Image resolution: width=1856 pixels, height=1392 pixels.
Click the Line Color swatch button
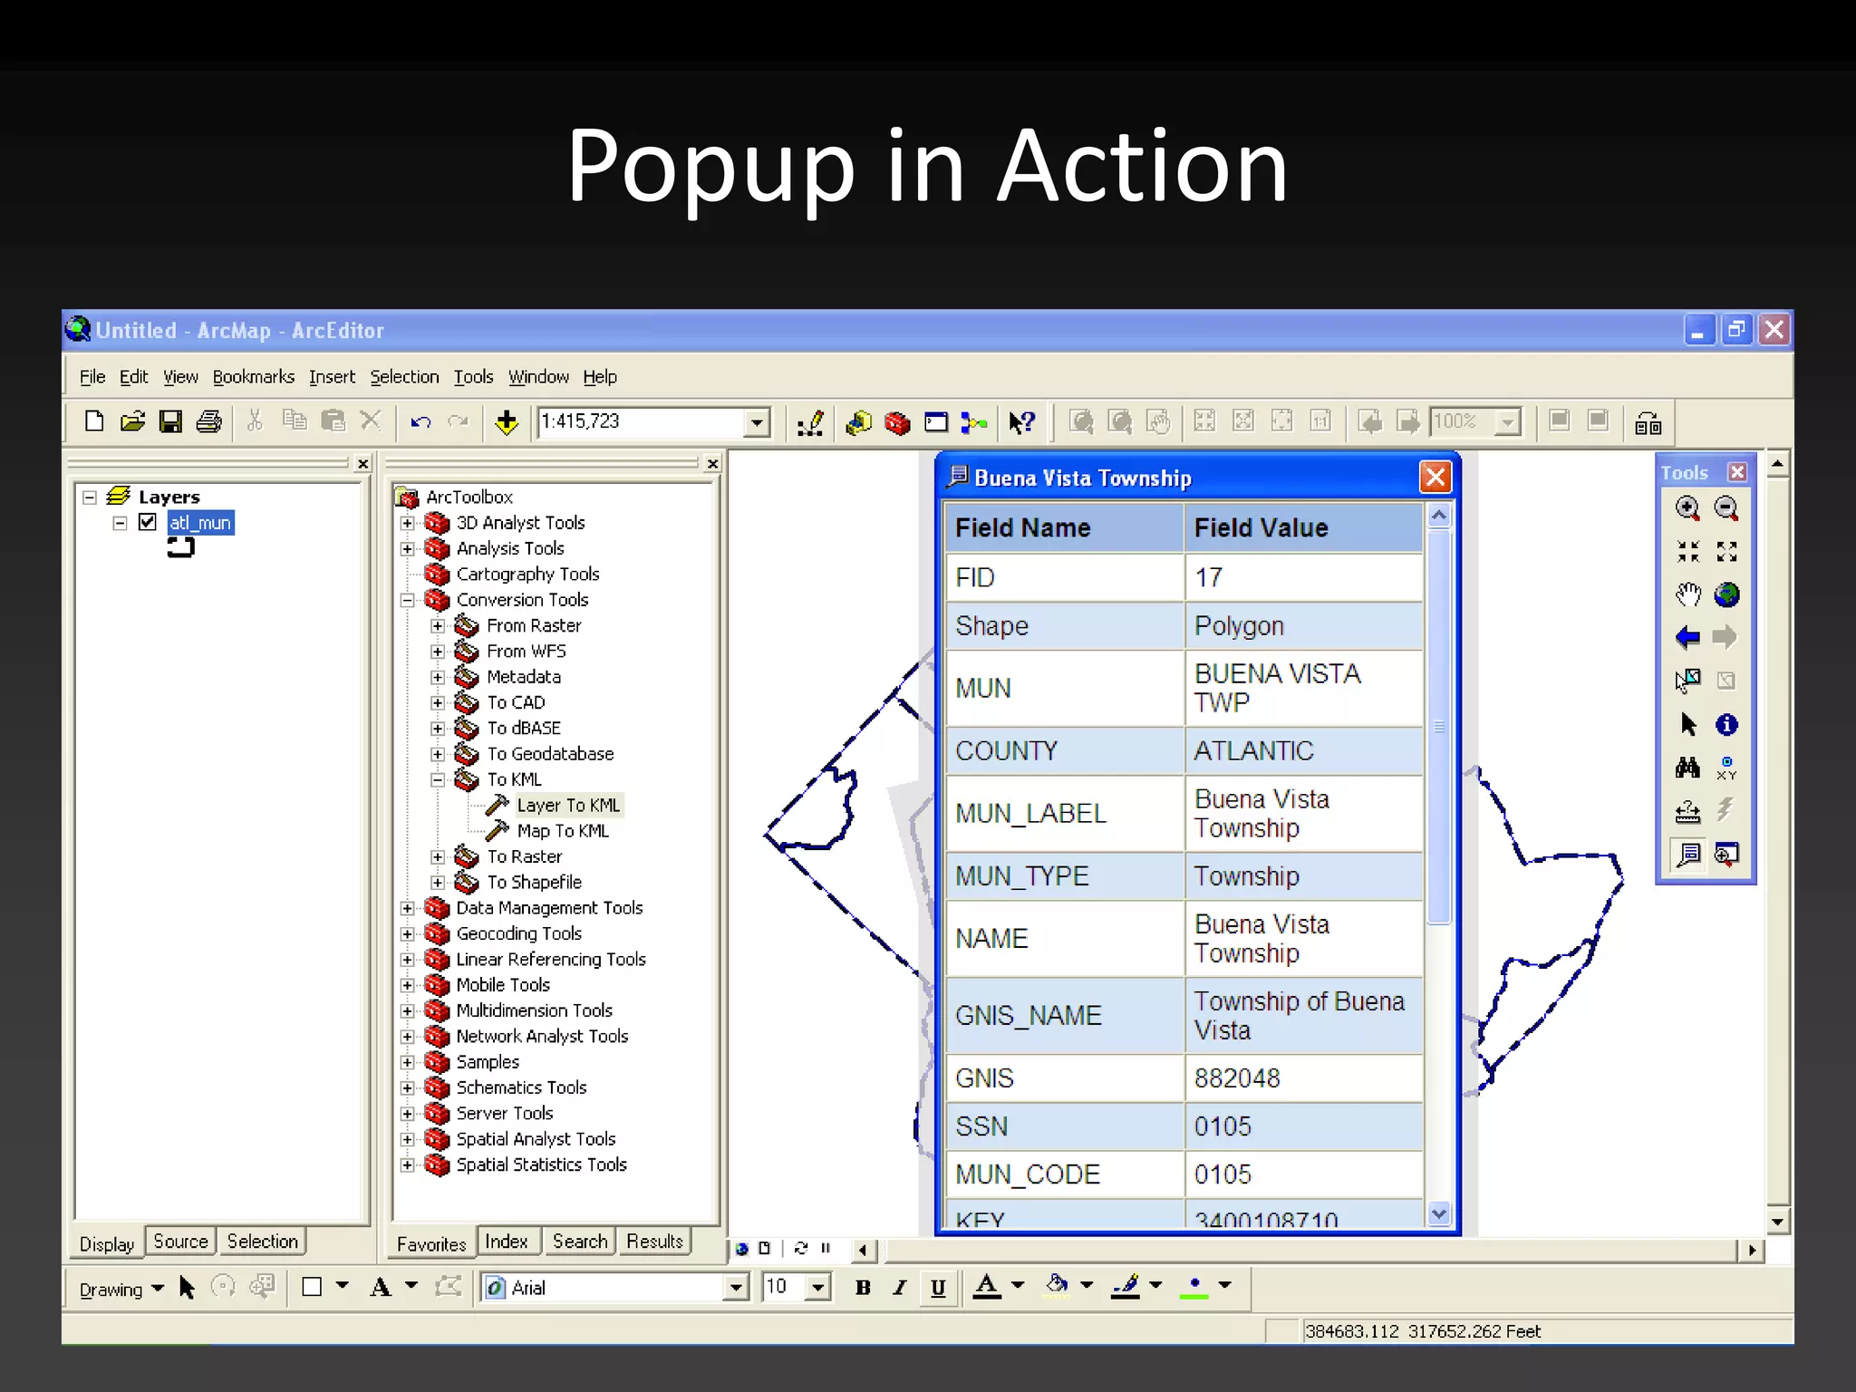click(1126, 1287)
